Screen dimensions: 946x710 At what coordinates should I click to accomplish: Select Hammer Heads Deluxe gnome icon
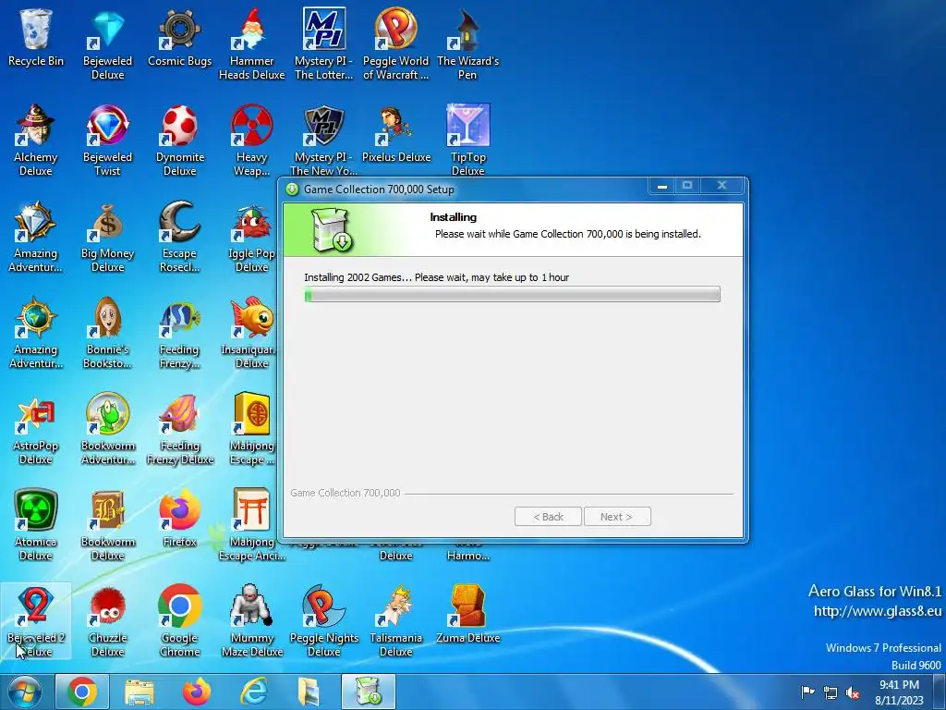(x=251, y=43)
